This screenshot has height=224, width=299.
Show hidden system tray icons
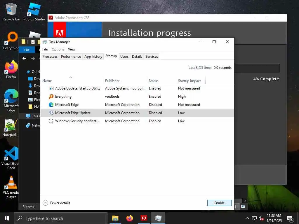(247, 218)
